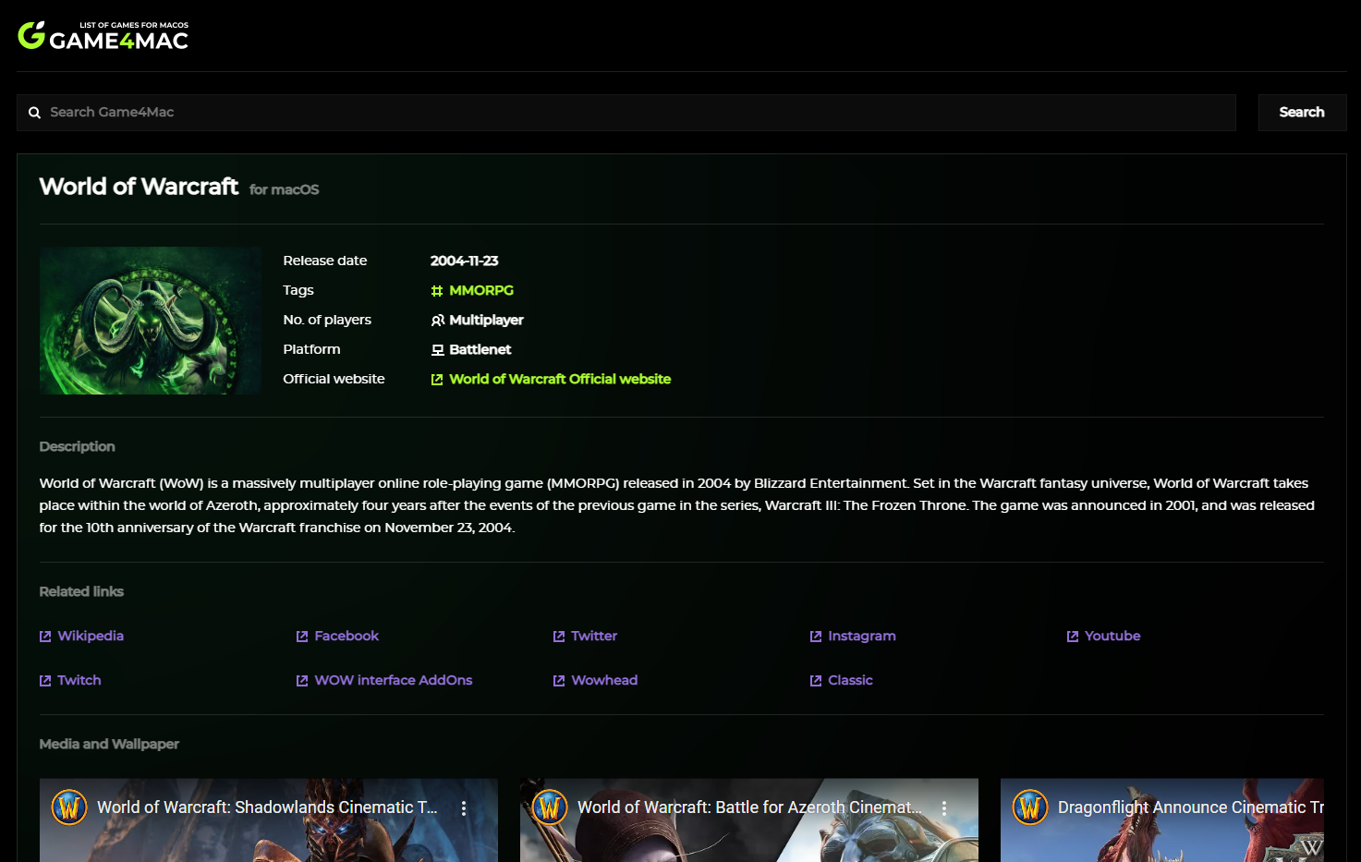The height and width of the screenshot is (862, 1361).
Task: Click the Battle for Azeroth video title
Action: pyautogui.click(x=749, y=807)
